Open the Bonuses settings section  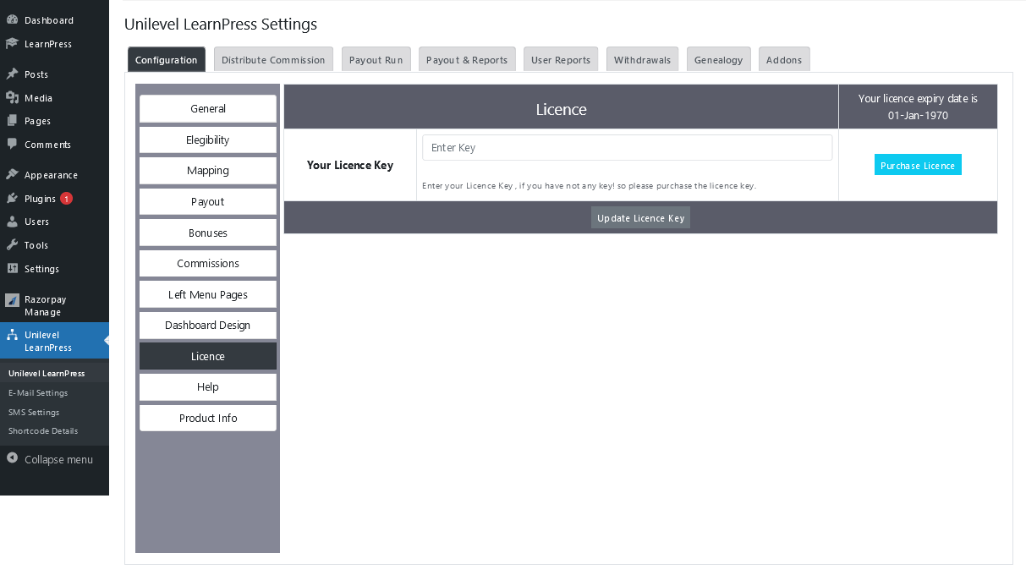207,233
